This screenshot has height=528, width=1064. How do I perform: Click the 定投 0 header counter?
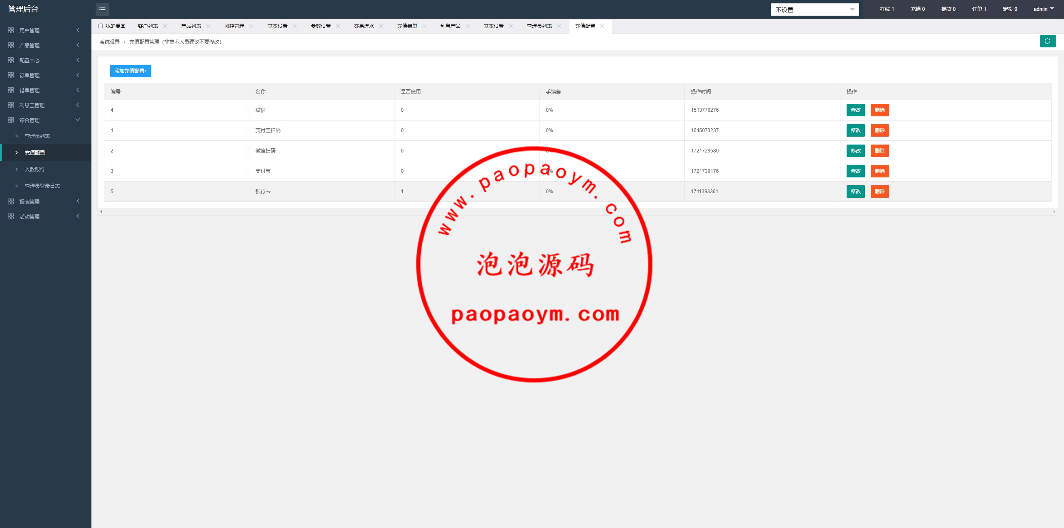(1010, 9)
